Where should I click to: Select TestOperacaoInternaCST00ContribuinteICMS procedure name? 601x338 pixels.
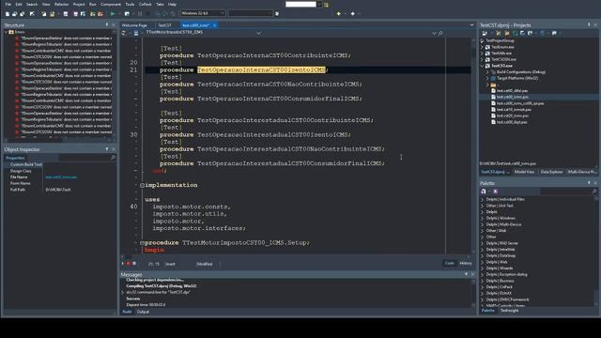point(272,55)
